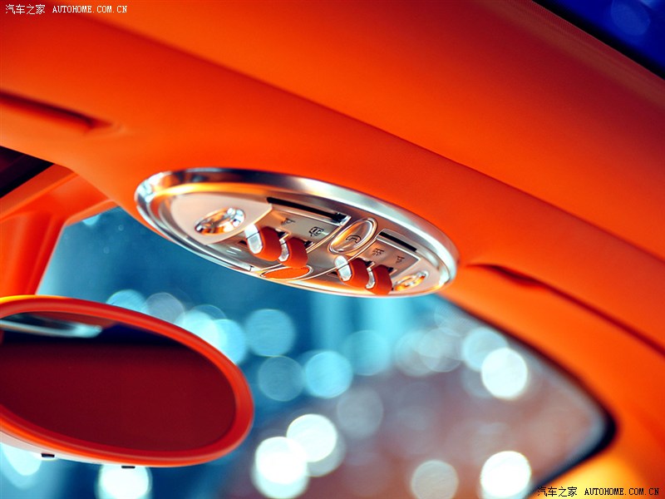The image size is (665, 499).
Task: Click the icon above the second-left toggle switch
Action: [x=316, y=233]
